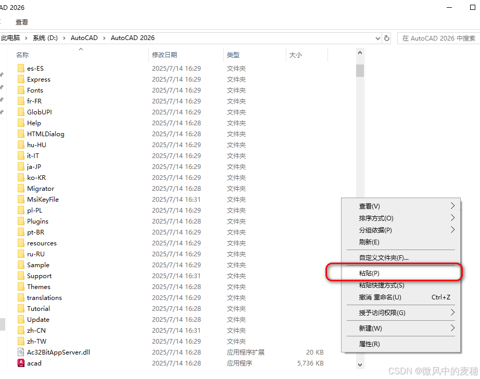Click the file list scrollbar down arrow
This screenshot has width=480, height=379.
(x=360, y=364)
